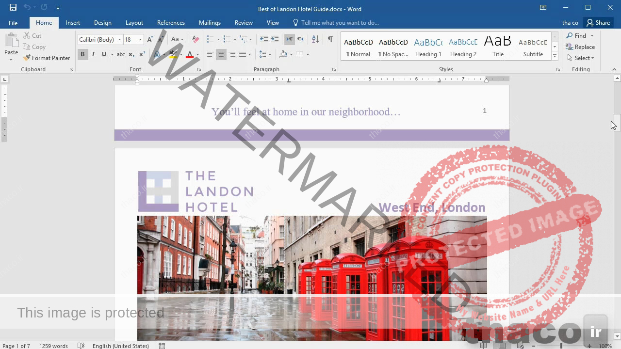
Task: Switch to the Insert tab
Action: coord(73,23)
